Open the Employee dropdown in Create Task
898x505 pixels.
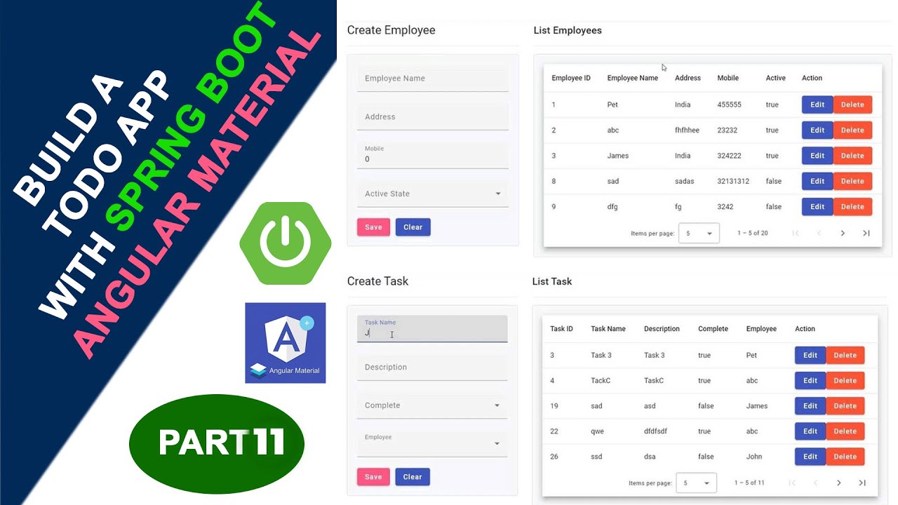coord(432,443)
